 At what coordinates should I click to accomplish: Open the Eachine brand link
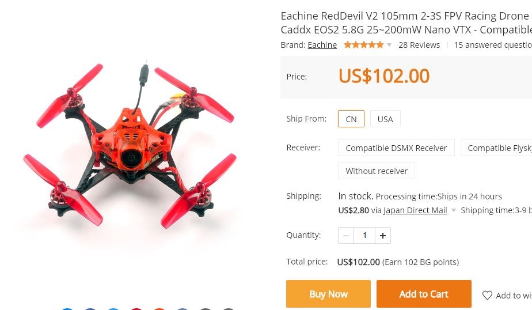[x=322, y=45]
